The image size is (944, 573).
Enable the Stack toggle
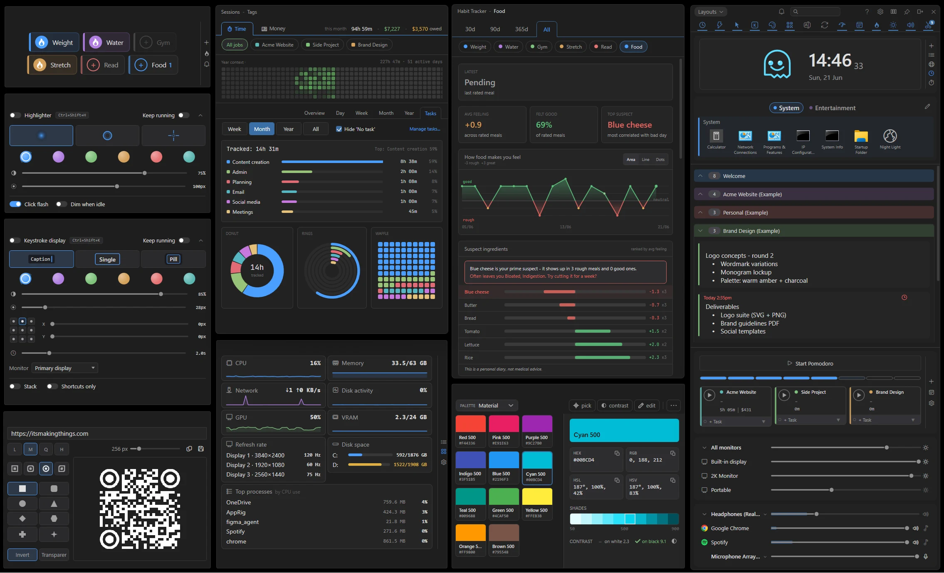tap(15, 386)
